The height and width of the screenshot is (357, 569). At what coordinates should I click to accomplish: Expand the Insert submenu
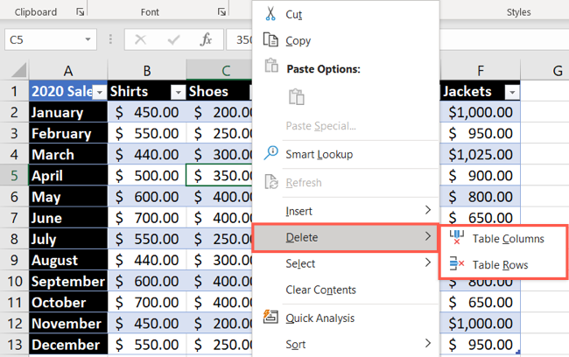(x=428, y=210)
